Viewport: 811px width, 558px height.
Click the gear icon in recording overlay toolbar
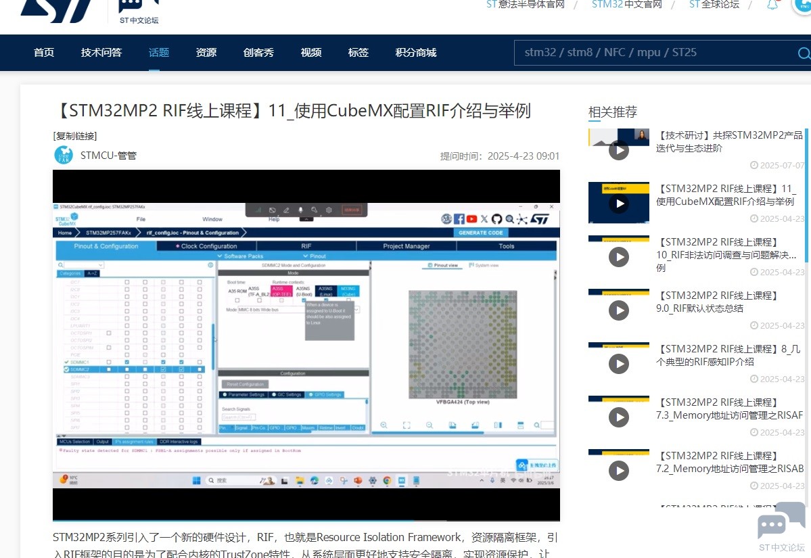click(329, 210)
